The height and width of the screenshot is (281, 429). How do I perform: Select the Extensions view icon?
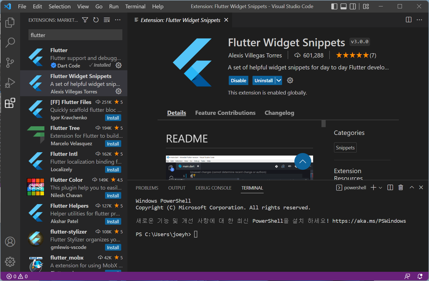tap(10, 103)
